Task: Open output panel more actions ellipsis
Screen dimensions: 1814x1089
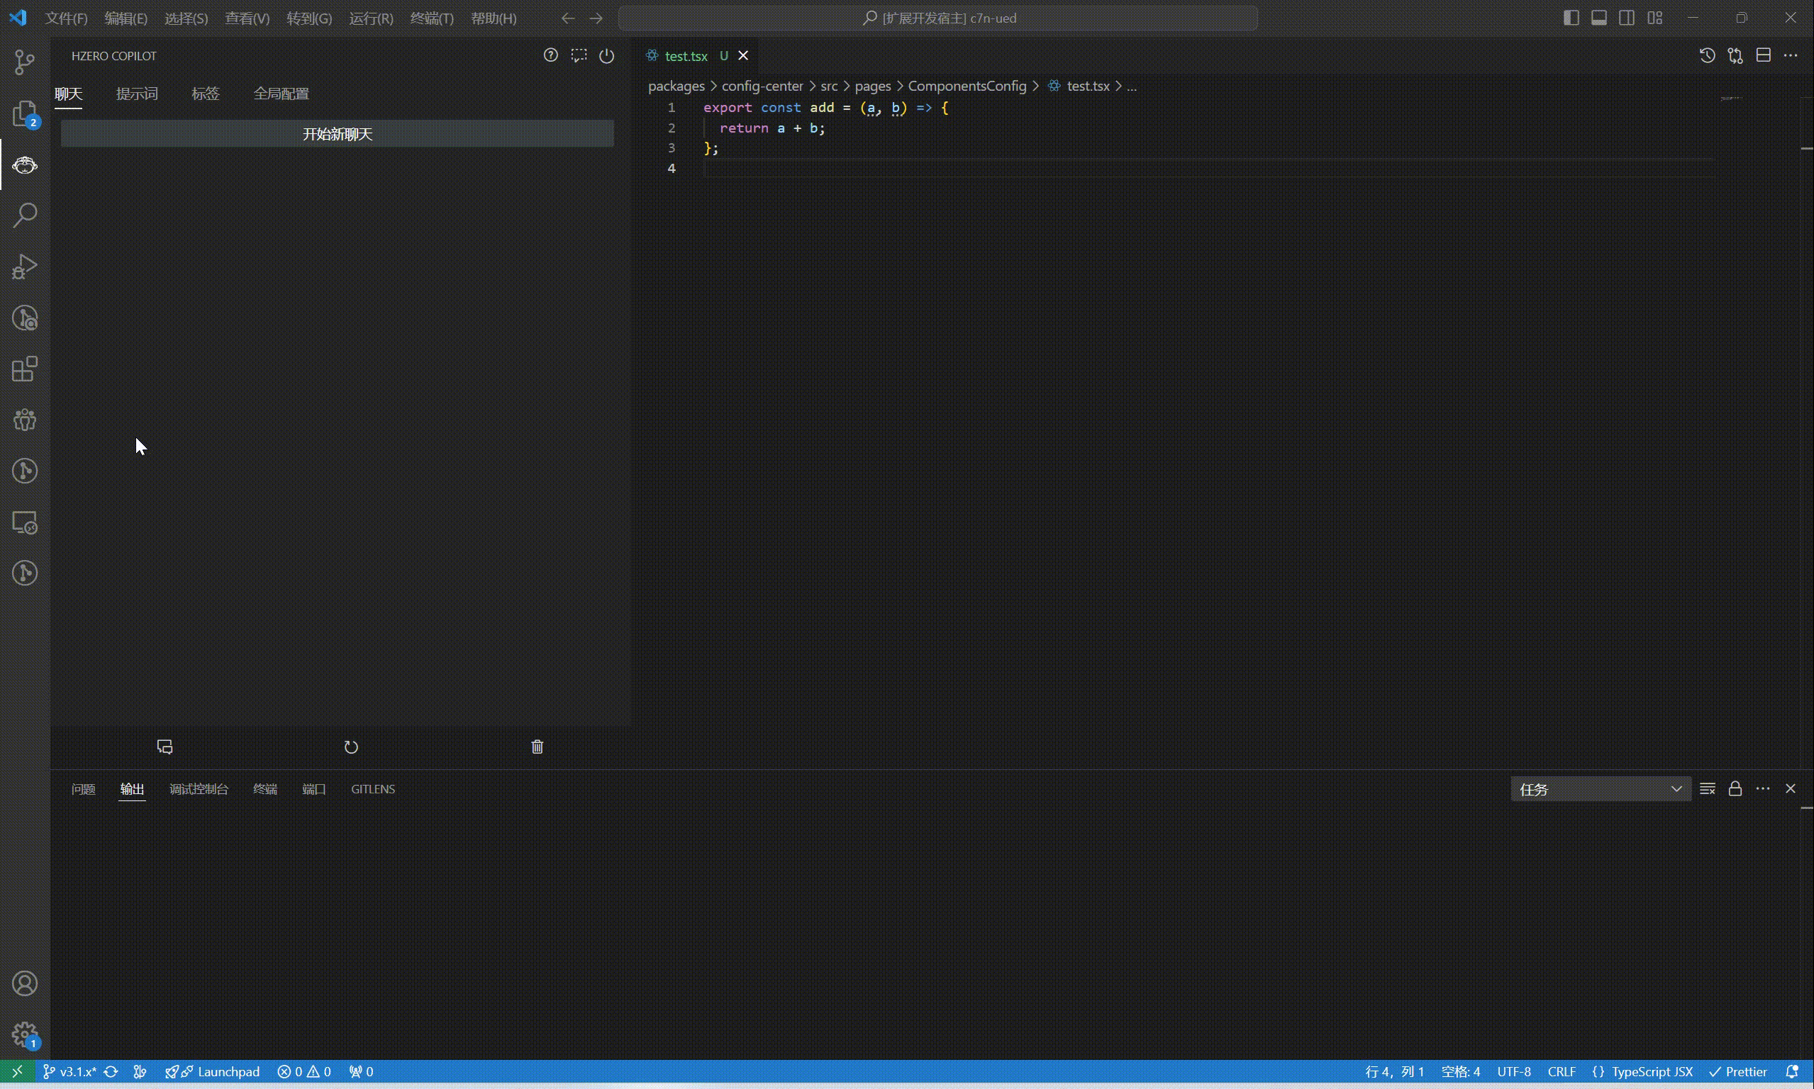Action: point(1764,789)
